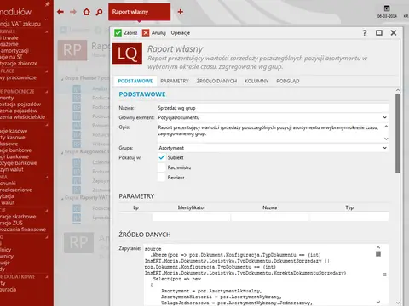Click the Lp column header
This screenshot has width=409, height=306.
point(135,207)
